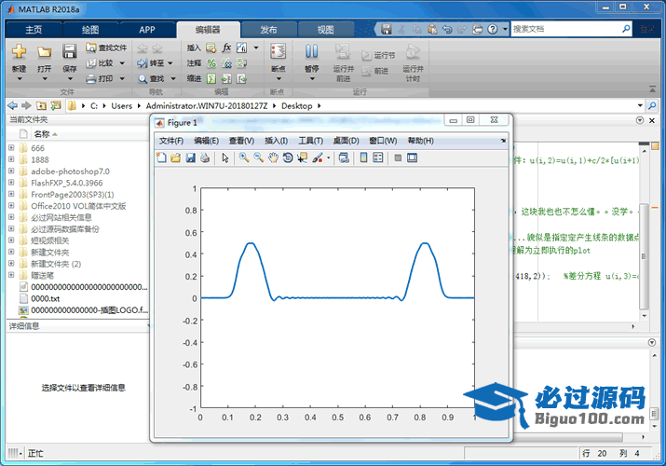Select Figure 1 rotate 3D tool

tap(288, 158)
